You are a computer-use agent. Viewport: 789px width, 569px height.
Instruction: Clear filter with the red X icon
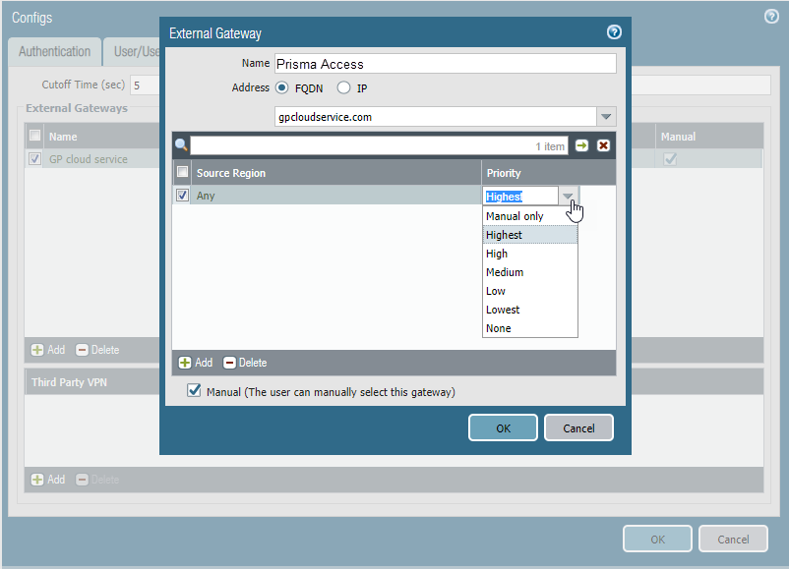click(603, 145)
